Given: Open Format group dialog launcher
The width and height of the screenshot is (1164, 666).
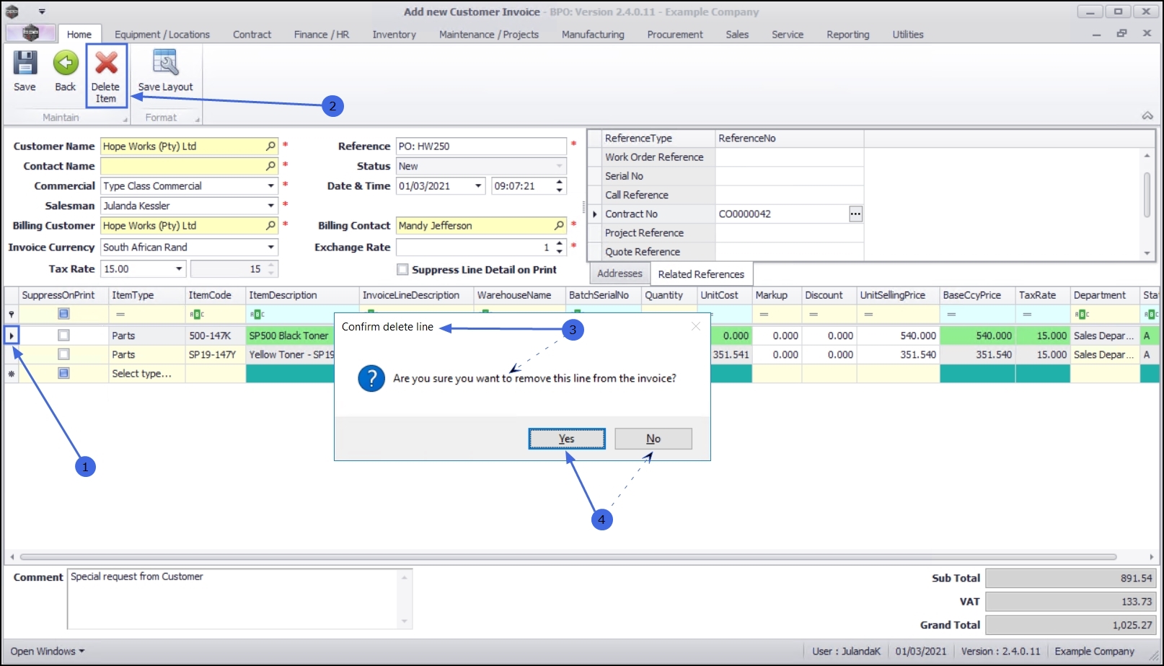Looking at the screenshot, I should pyautogui.click(x=197, y=119).
